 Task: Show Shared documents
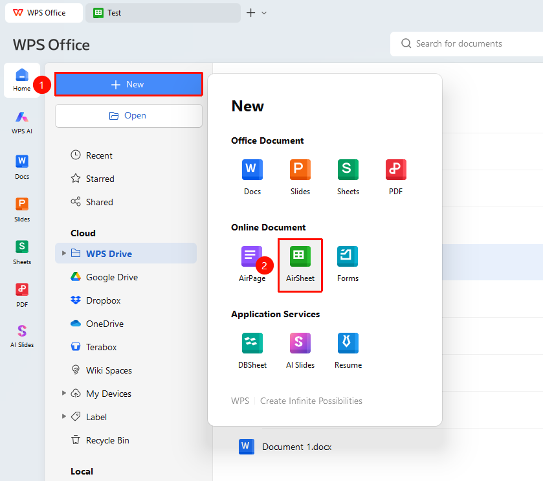pyautogui.click(x=92, y=202)
